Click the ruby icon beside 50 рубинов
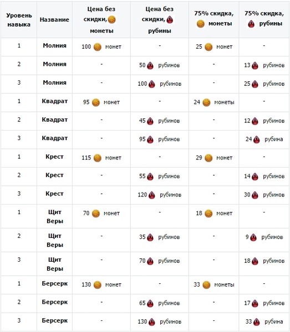The height and width of the screenshot is (332, 290). click(x=150, y=66)
